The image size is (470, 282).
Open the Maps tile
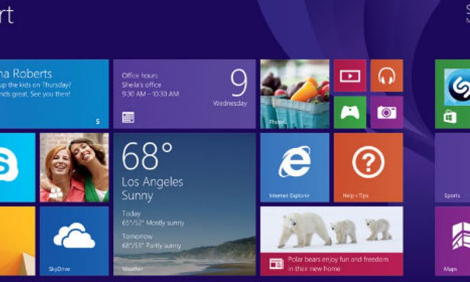point(452,241)
